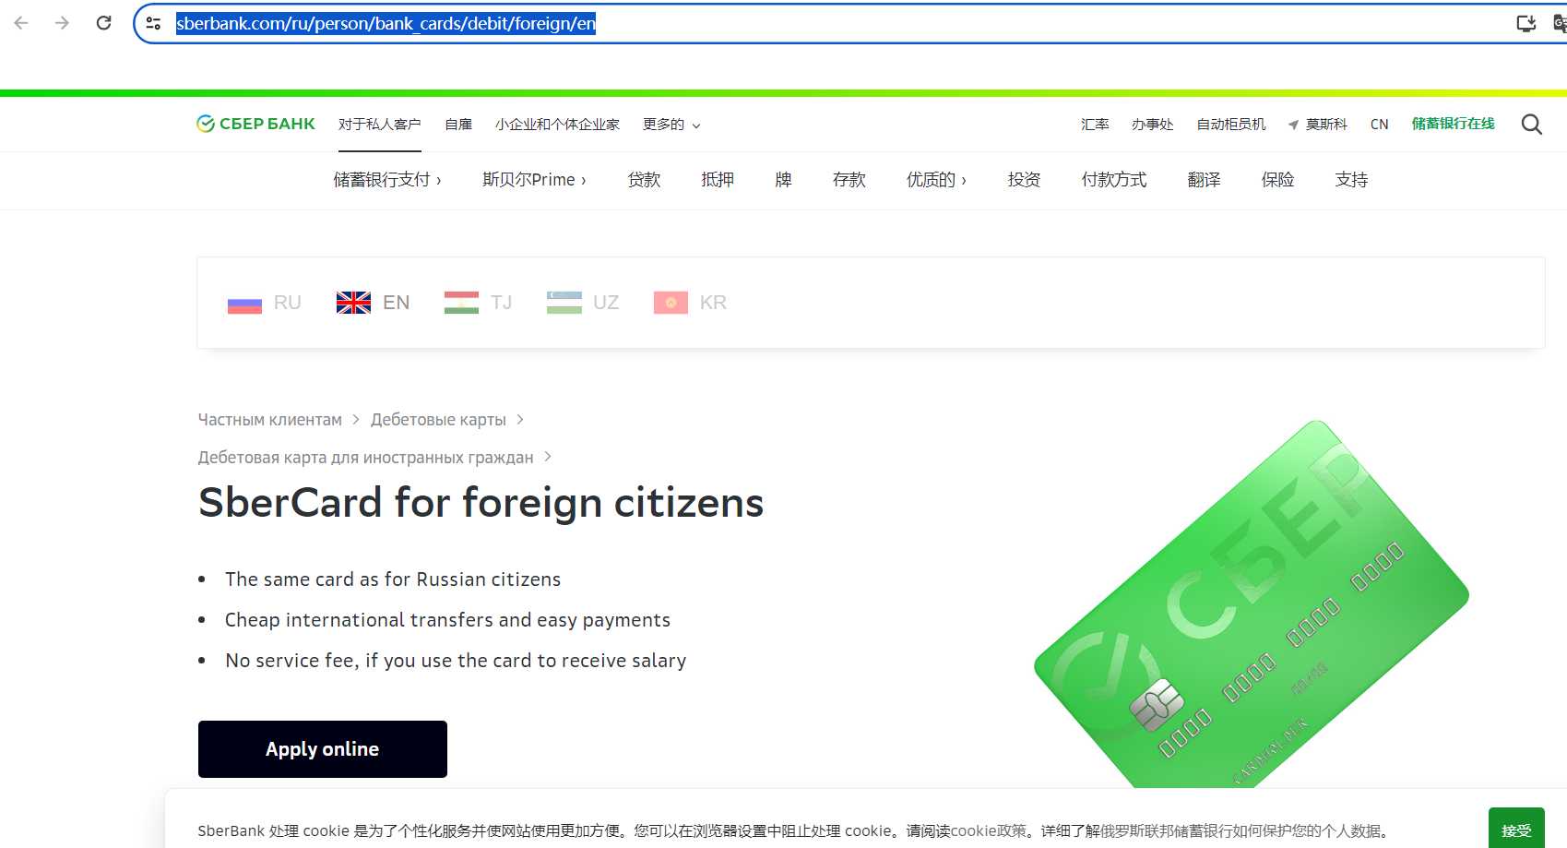Click the install app icon in address bar

coord(1526,23)
